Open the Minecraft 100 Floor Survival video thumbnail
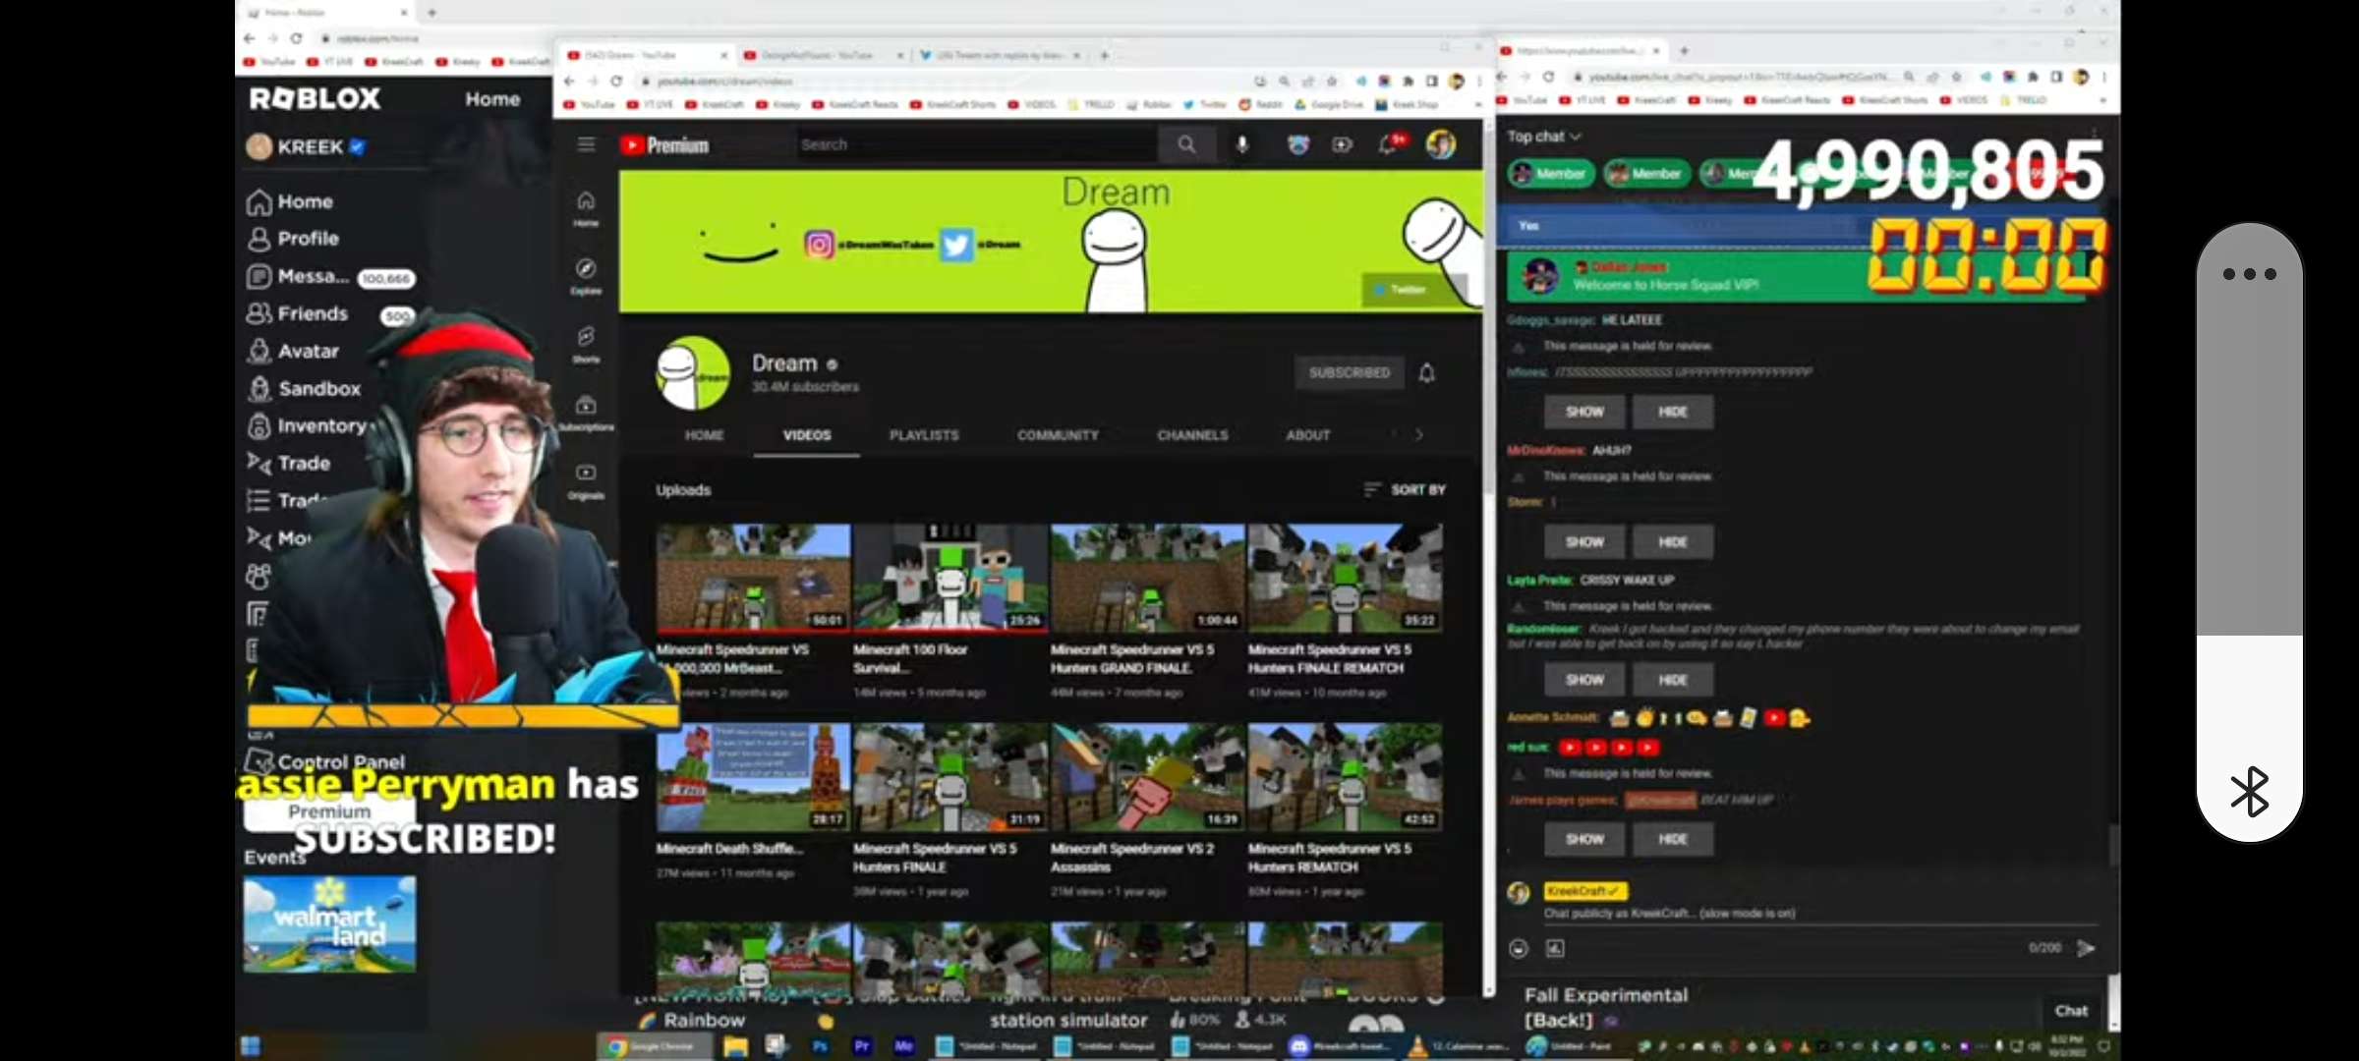 click(949, 577)
